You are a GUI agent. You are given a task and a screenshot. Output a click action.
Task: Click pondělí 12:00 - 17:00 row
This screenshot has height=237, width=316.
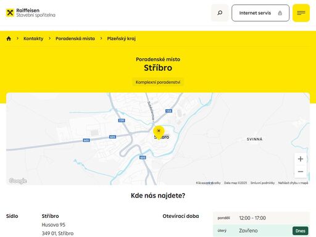tap(261, 218)
